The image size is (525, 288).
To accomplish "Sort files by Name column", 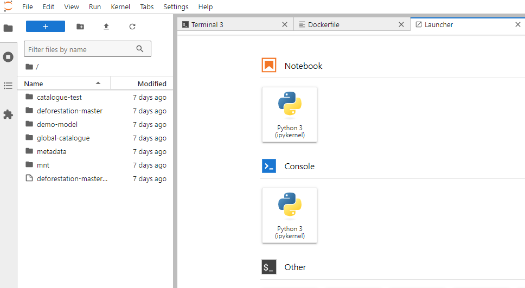I will (x=34, y=84).
